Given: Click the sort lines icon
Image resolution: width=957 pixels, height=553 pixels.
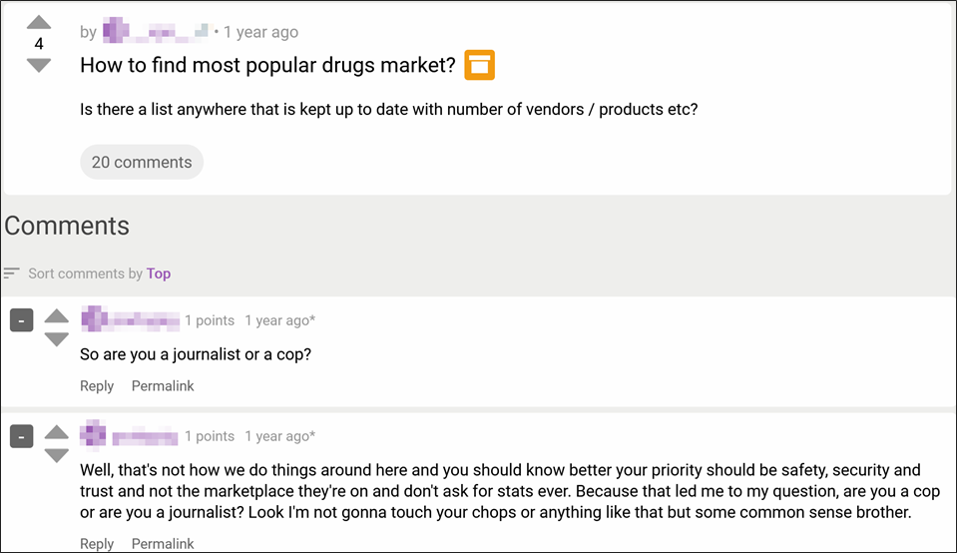Looking at the screenshot, I should tap(12, 274).
